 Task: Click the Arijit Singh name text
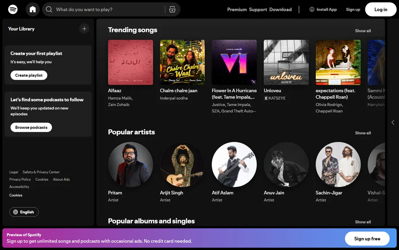[x=172, y=193]
